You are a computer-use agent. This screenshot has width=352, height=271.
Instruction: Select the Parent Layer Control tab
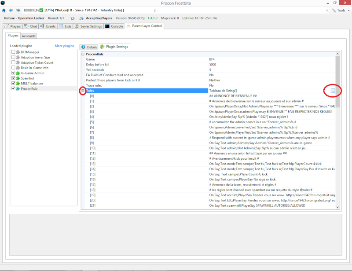(x=144, y=26)
